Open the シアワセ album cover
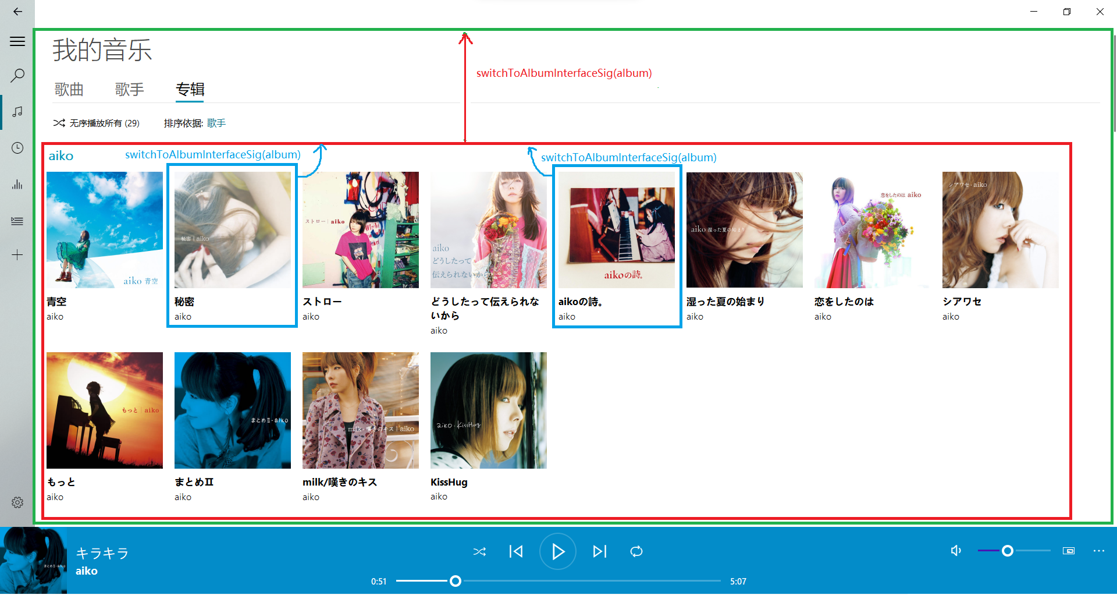Image resolution: width=1117 pixels, height=595 pixels. (1001, 230)
